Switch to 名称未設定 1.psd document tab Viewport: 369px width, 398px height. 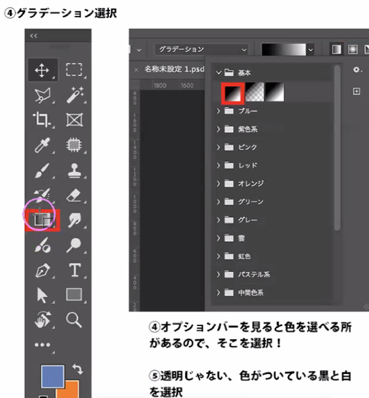(x=173, y=70)
